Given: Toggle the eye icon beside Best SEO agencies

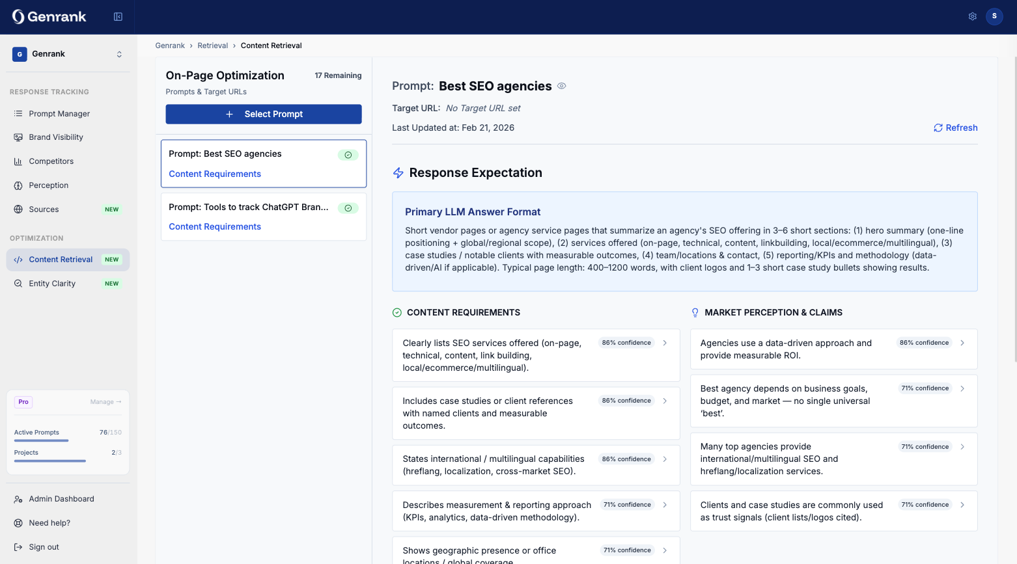Looking at the screenshot, I should pyautogui.click(x=561, y=86).
